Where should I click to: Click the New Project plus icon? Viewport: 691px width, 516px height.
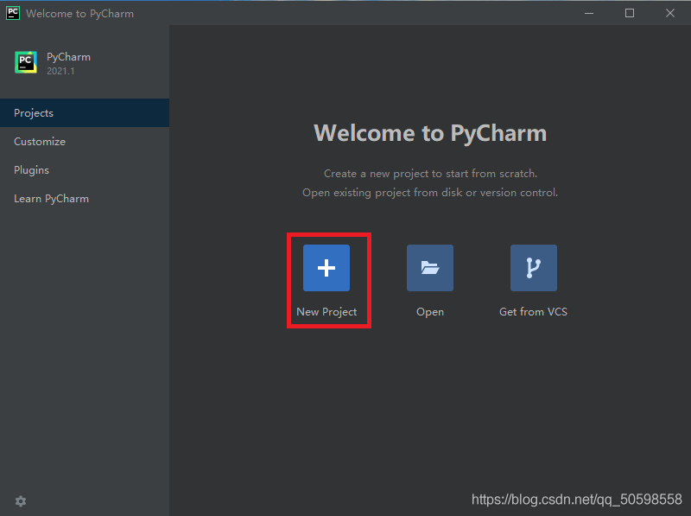click(x=326, y=268)
